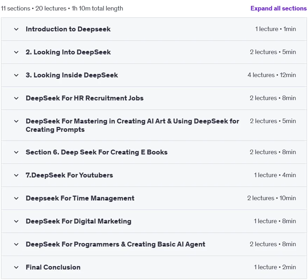Toggle chevron next to Final Conclusion
Viewport: 308px width, 280px height.
pyautogui.click(x=16, y=267)
